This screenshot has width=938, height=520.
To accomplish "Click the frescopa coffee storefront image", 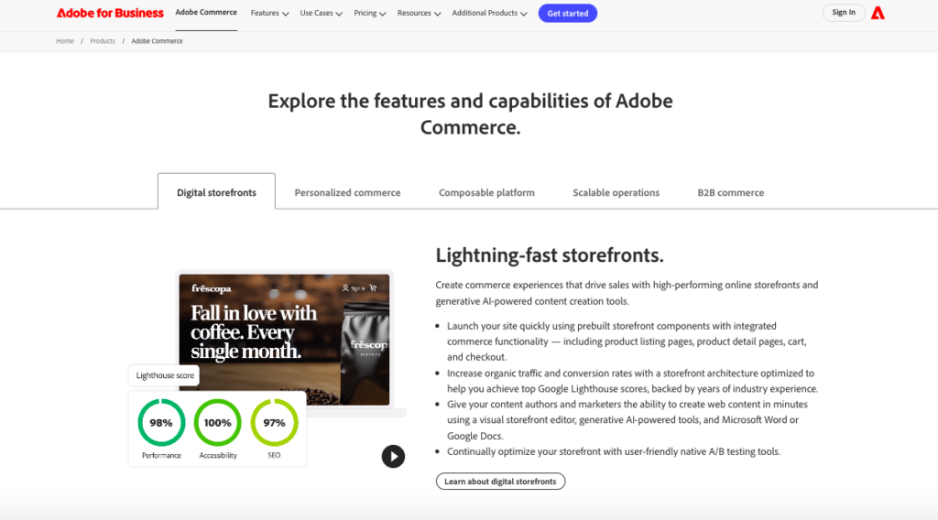I will click(284, 340).
